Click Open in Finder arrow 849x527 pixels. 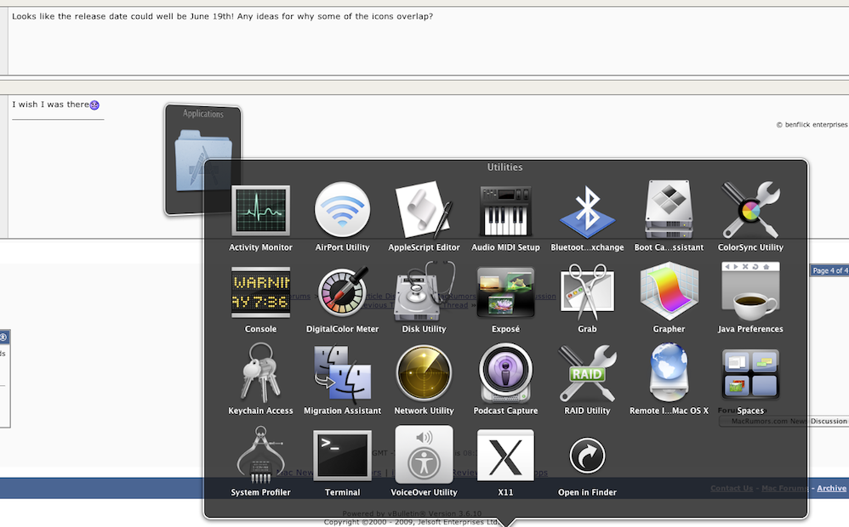point(588,456)
